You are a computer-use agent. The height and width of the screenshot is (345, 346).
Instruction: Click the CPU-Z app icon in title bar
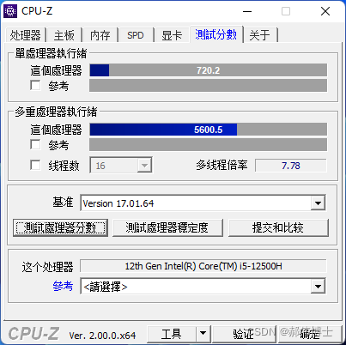pyautogui.click(x=10, y=11)
